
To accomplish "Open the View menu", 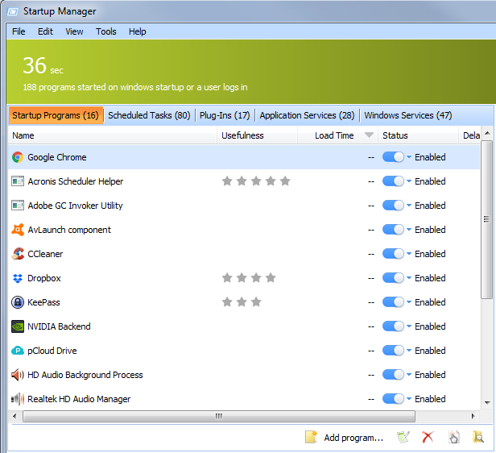I will [74, 31].
